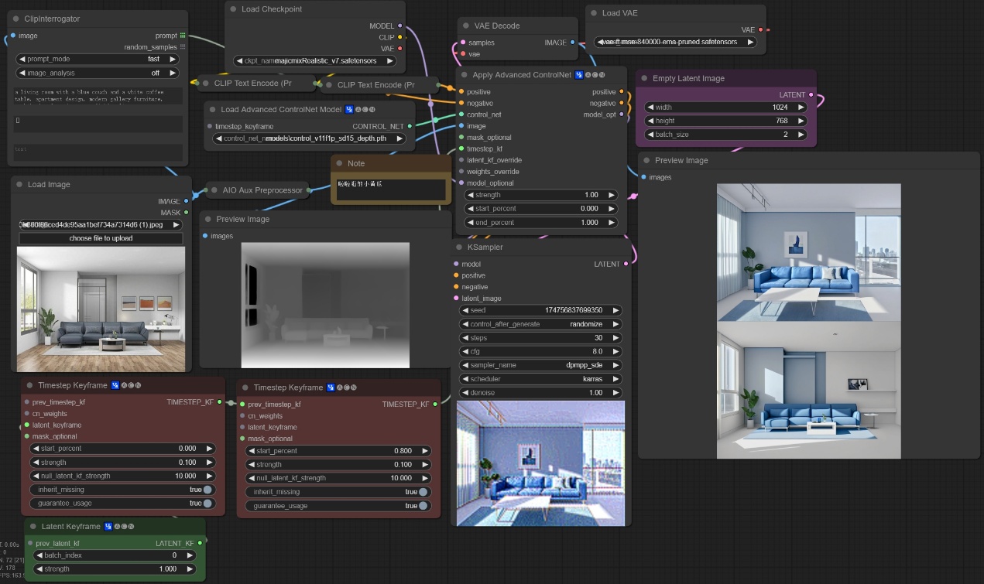Click the 'choose file to upload' button
Viewport: 984px width, 584px height.
101,238
